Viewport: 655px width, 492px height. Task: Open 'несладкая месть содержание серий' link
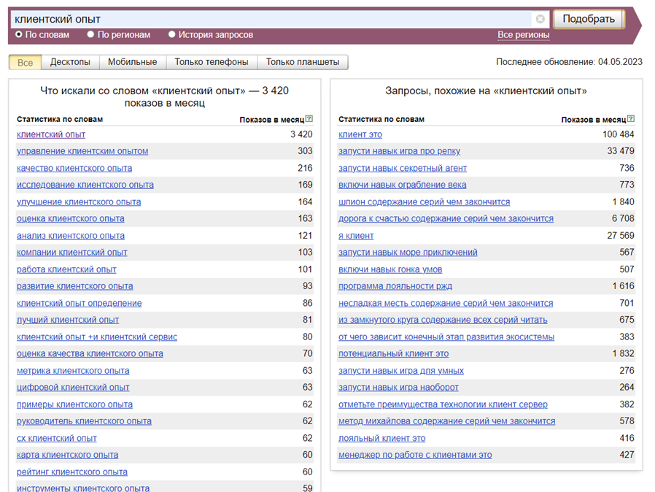(x=446, y=304)
